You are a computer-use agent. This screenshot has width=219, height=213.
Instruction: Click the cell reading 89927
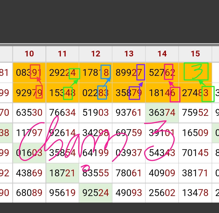(129, 73)
